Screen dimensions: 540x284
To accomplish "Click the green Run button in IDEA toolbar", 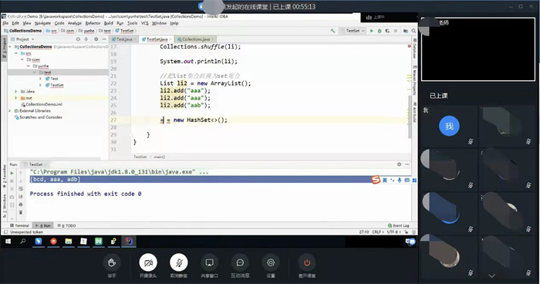I will tap(372, 31).
